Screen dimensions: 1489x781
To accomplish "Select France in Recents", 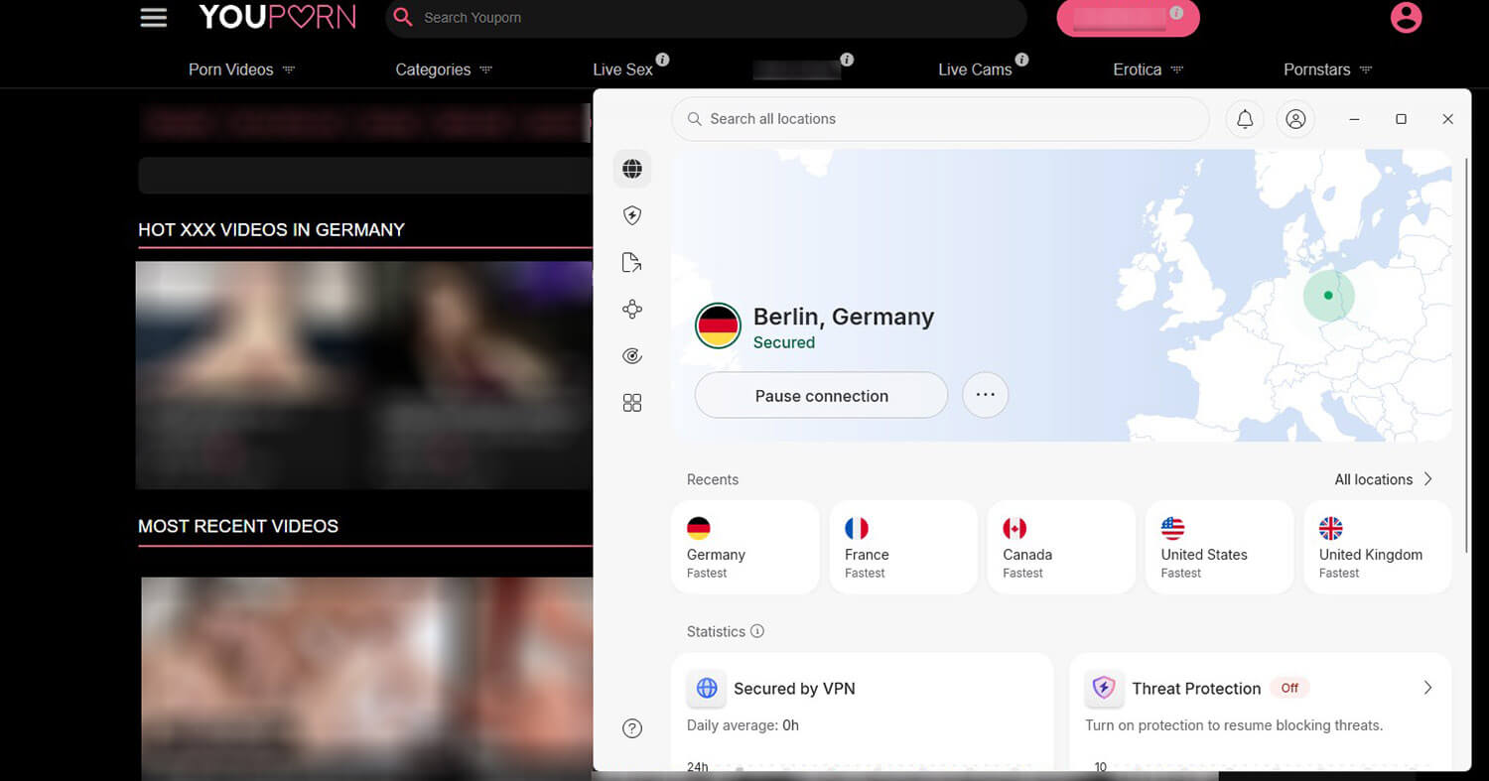I will point(903,547).
